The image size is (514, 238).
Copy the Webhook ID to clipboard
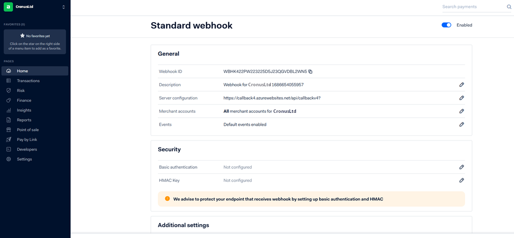pos(310,71)
